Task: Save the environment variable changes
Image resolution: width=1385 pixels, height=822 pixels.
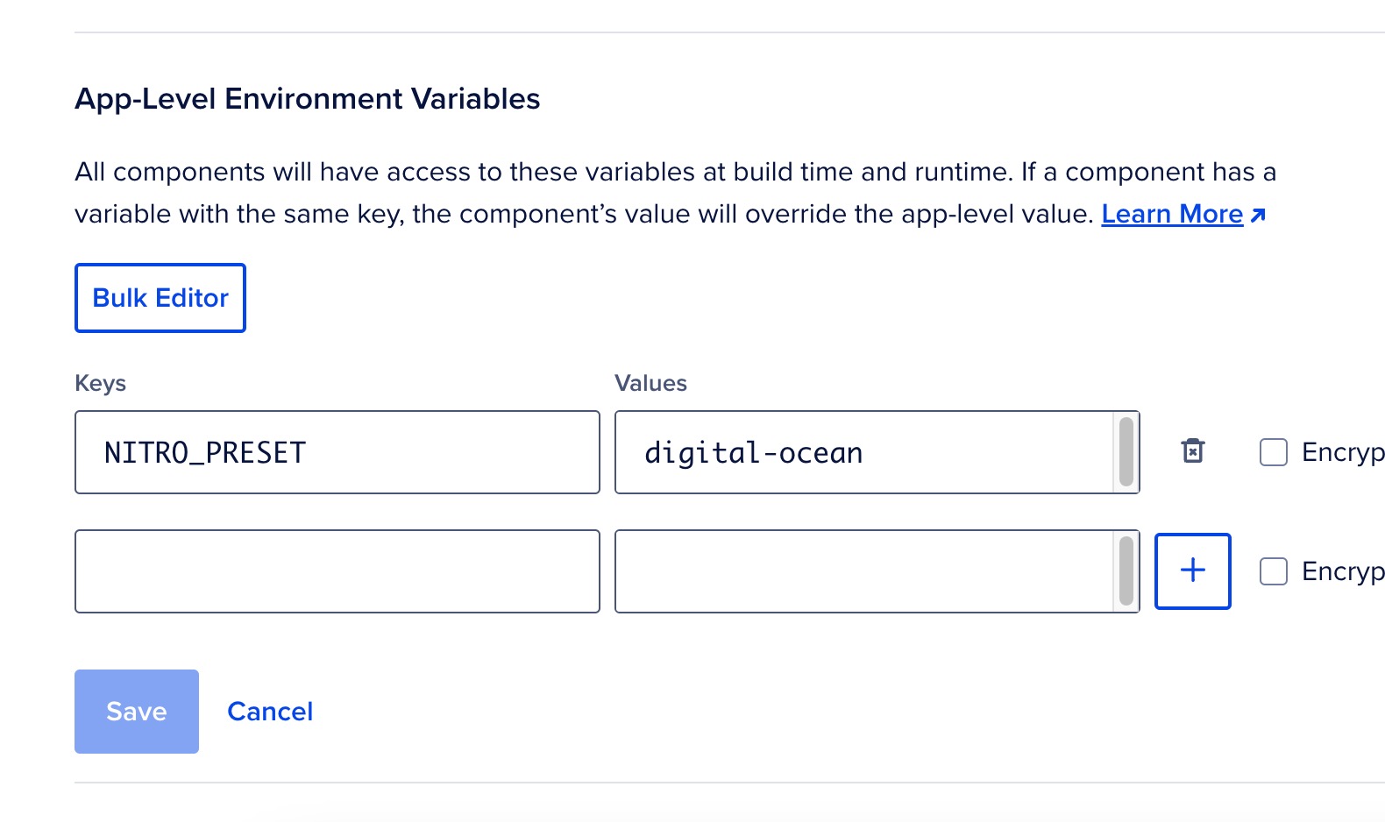Action: coord(136,711)
